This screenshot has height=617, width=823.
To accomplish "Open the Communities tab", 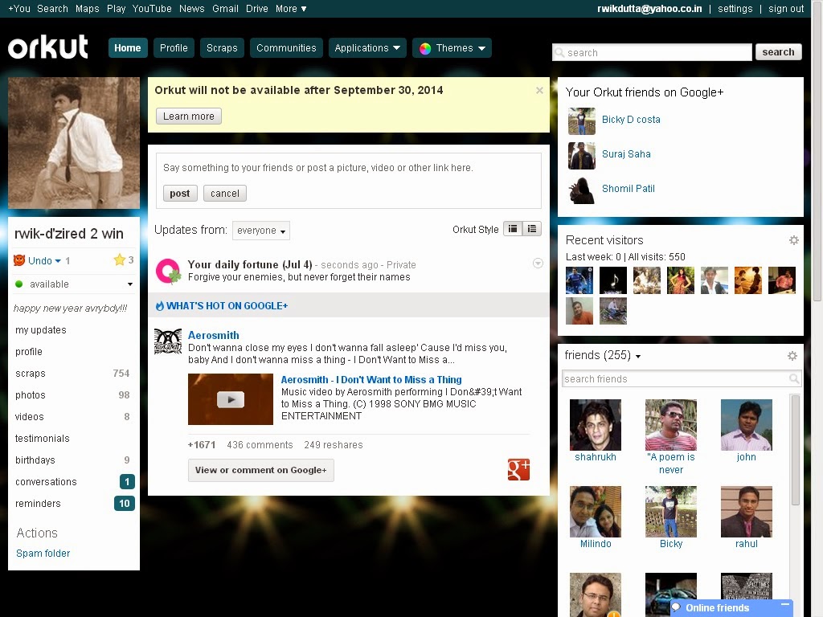I will pos(286,47).
